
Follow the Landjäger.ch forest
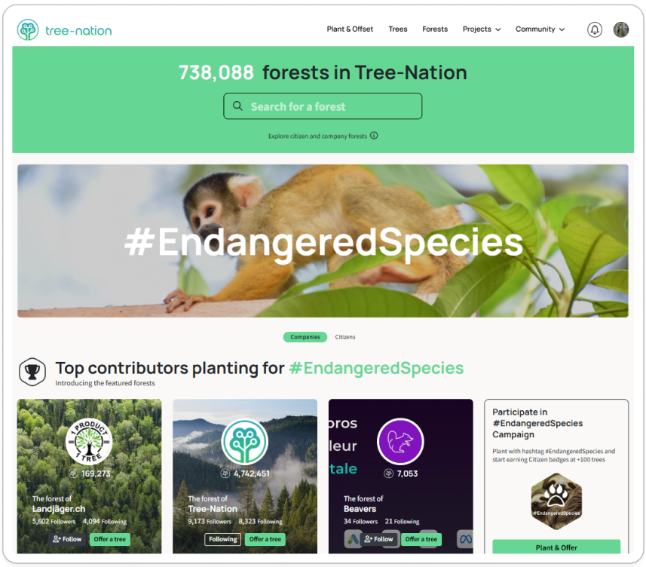click(67, 539)
